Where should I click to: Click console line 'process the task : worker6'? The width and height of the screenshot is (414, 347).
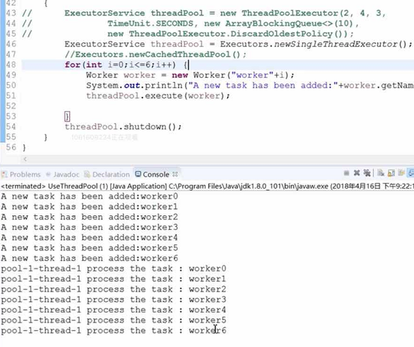click(113, 330)
